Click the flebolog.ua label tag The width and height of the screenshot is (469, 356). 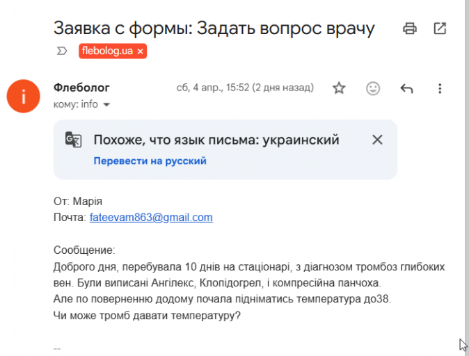click(x=106, y=51)
